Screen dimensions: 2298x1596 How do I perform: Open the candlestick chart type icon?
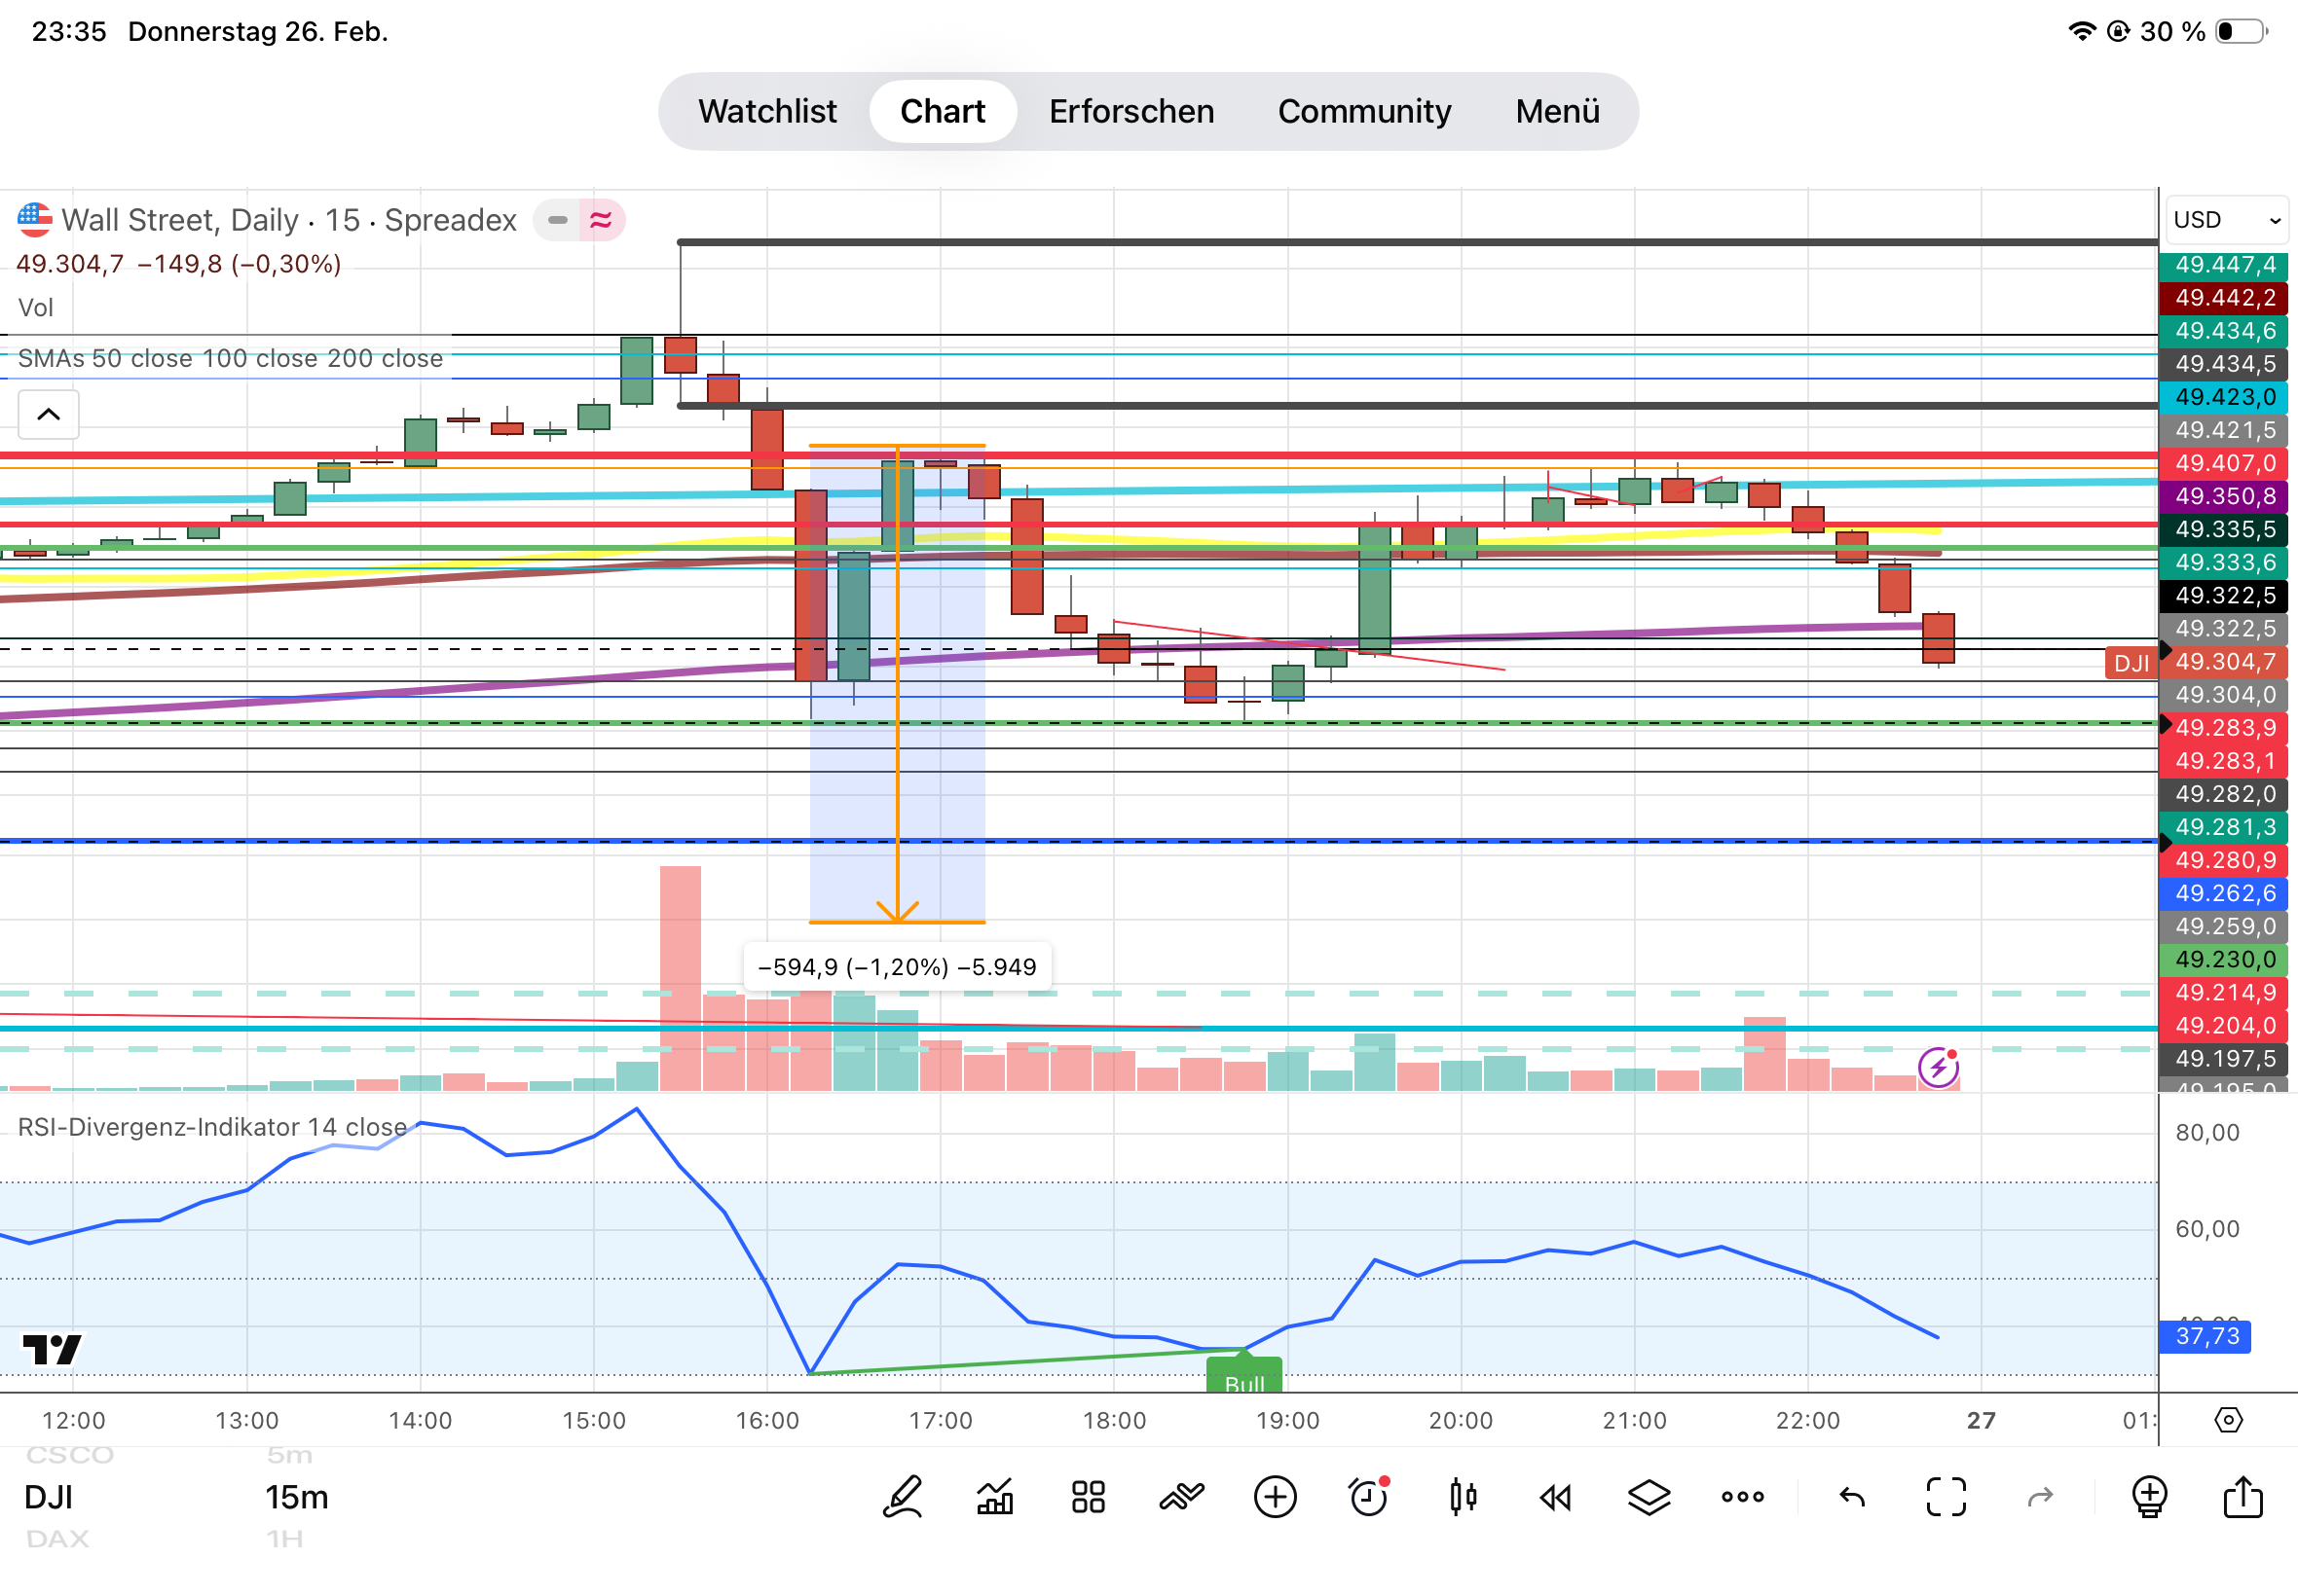coord(1462,1497)
